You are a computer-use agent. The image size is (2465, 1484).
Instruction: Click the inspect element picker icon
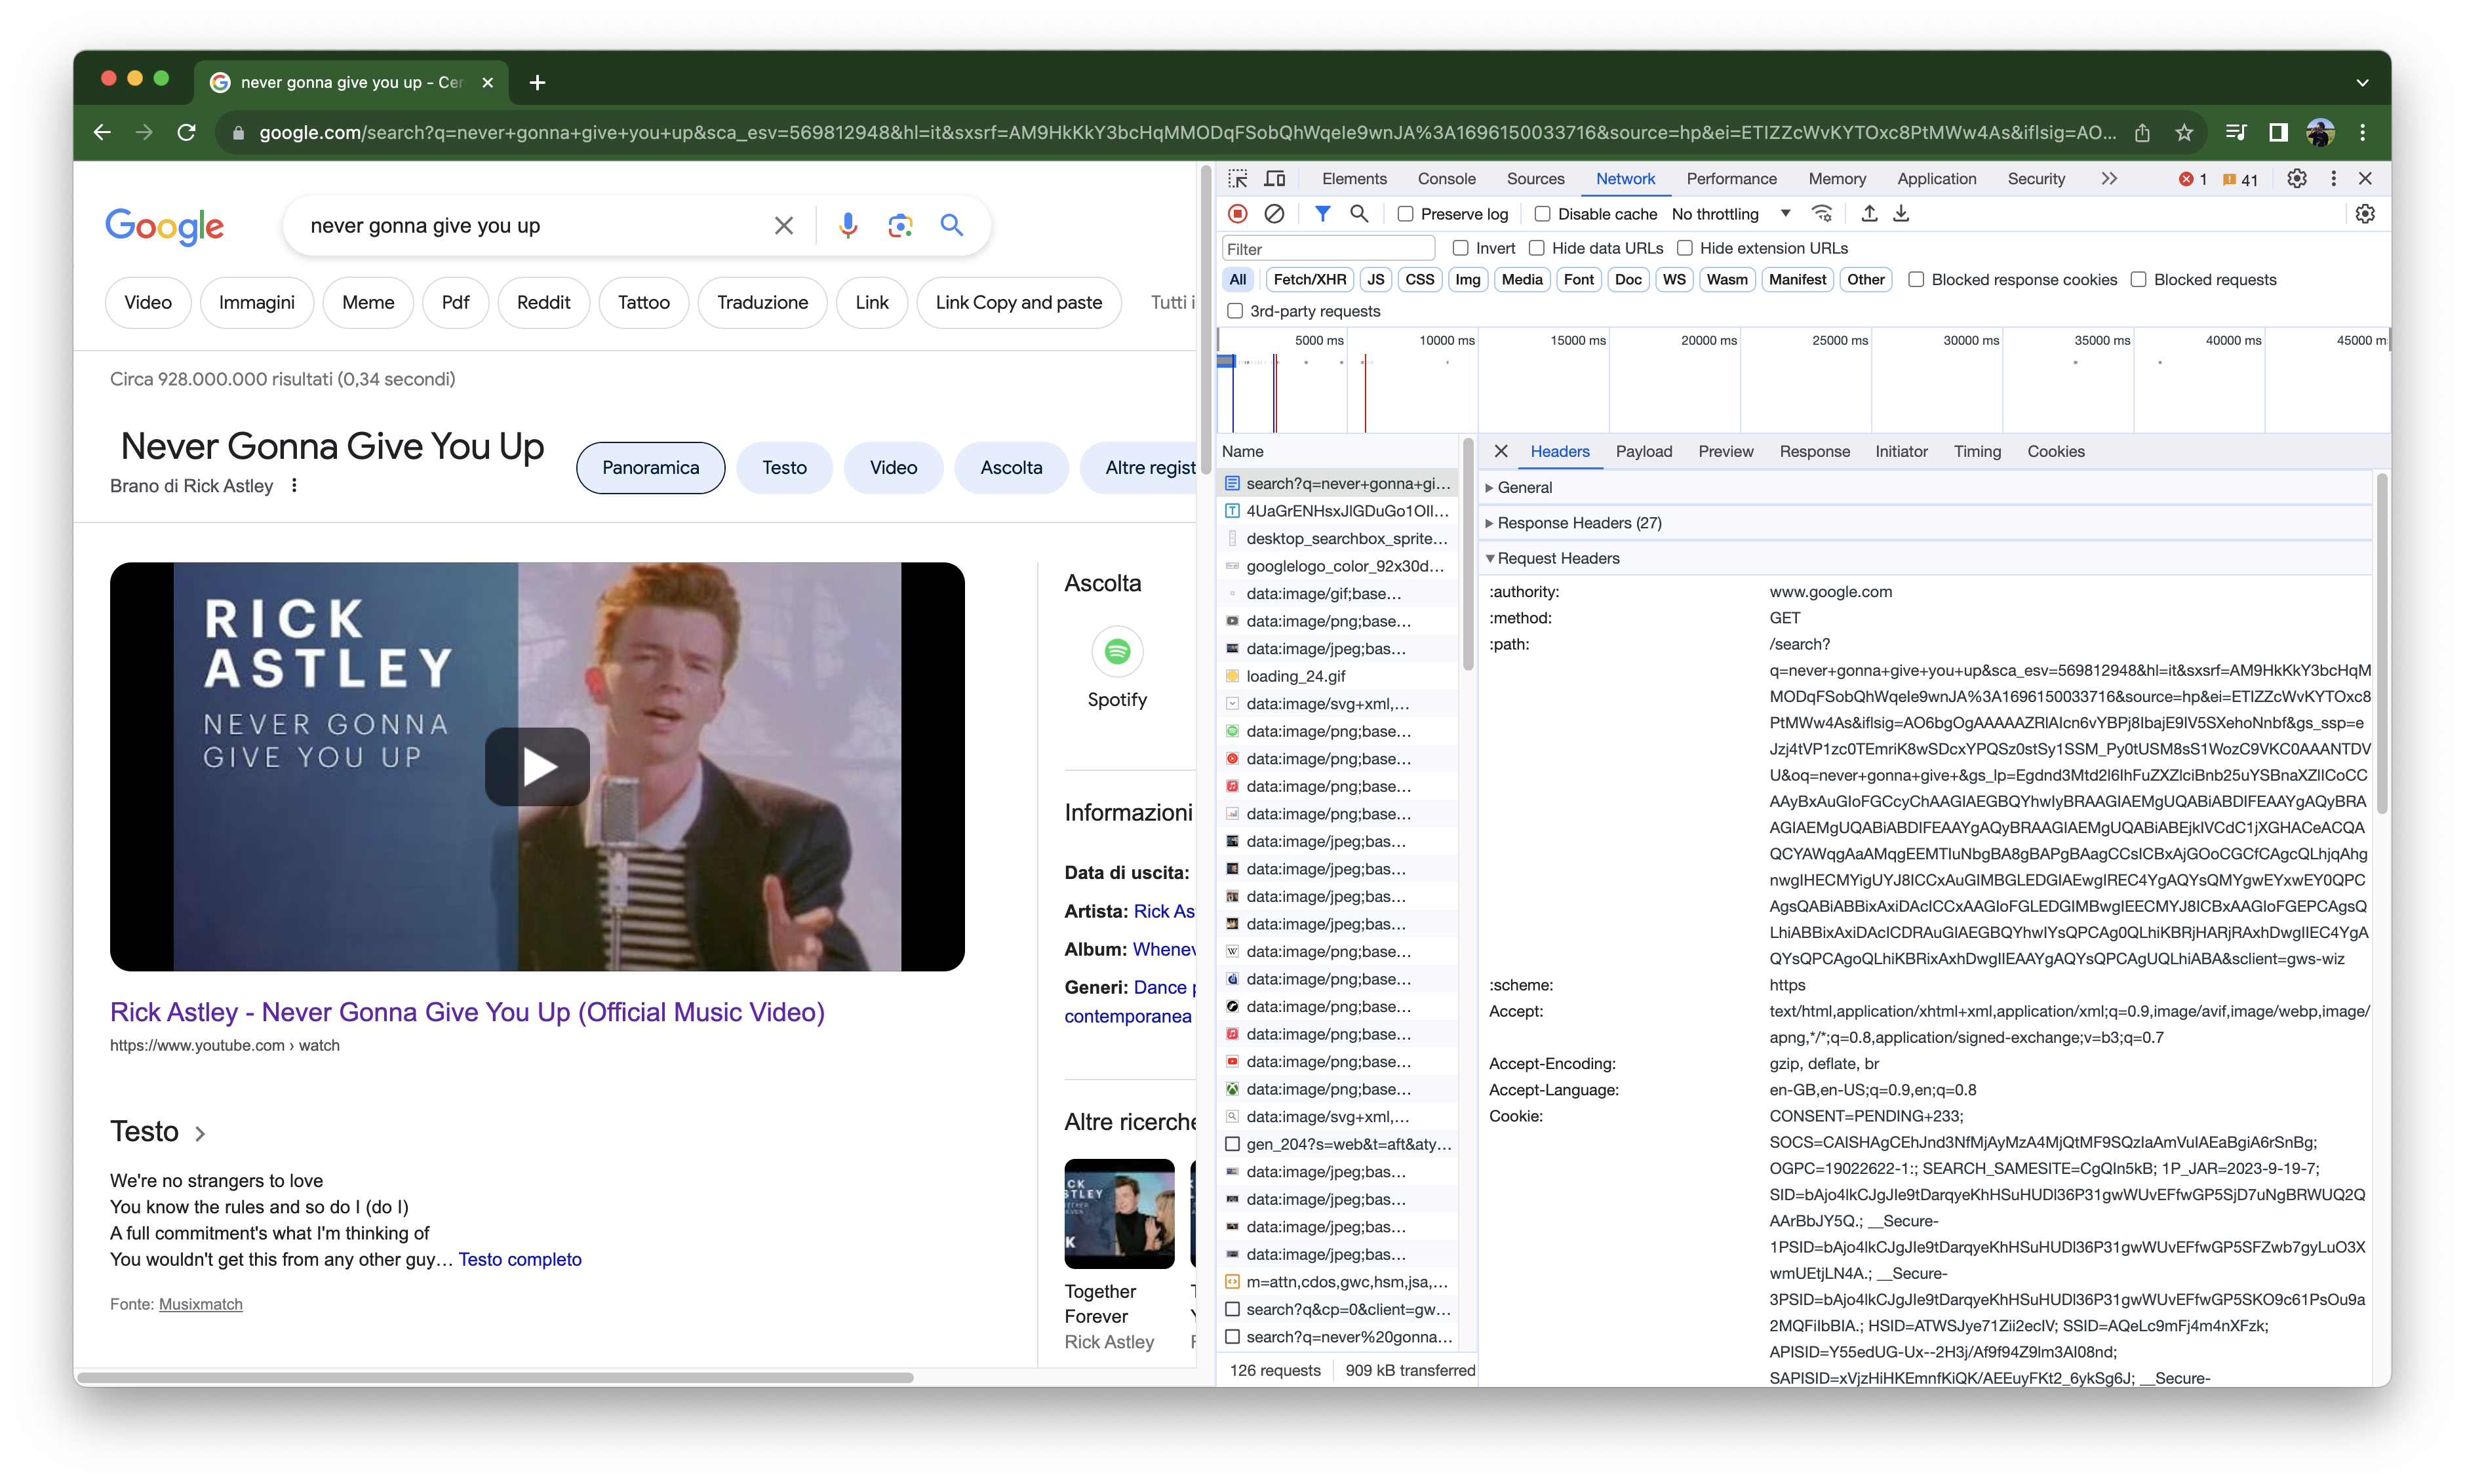(x=1238, y=179)
